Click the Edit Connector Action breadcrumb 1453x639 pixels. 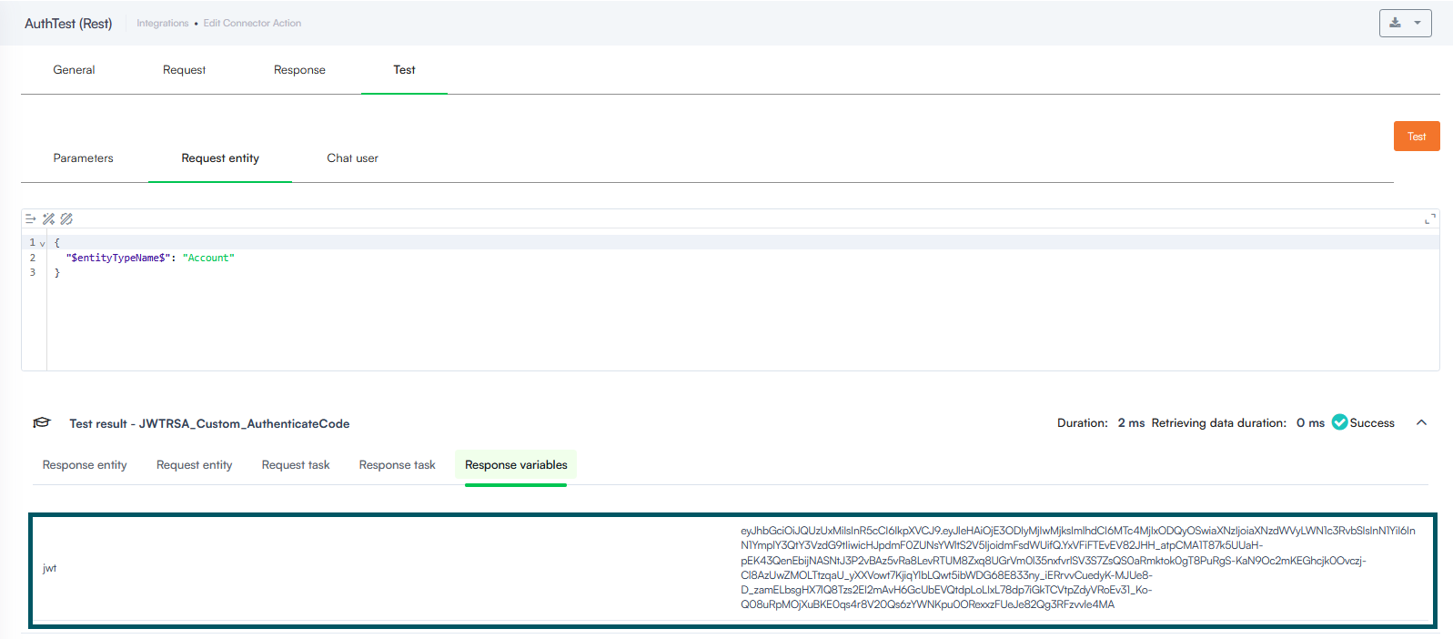tap(252, 24)
